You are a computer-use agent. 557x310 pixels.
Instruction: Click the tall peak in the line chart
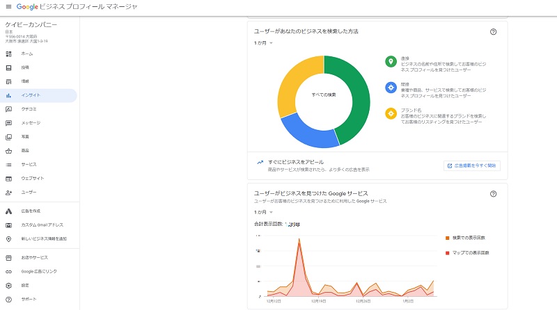coord(299,240)
